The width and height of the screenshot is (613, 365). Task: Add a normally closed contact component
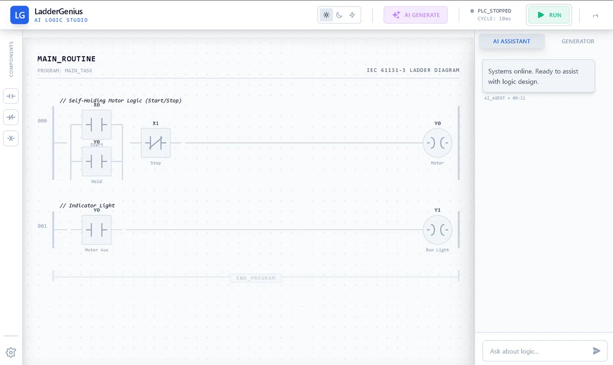pyautogui.click(x=11, y=117)
